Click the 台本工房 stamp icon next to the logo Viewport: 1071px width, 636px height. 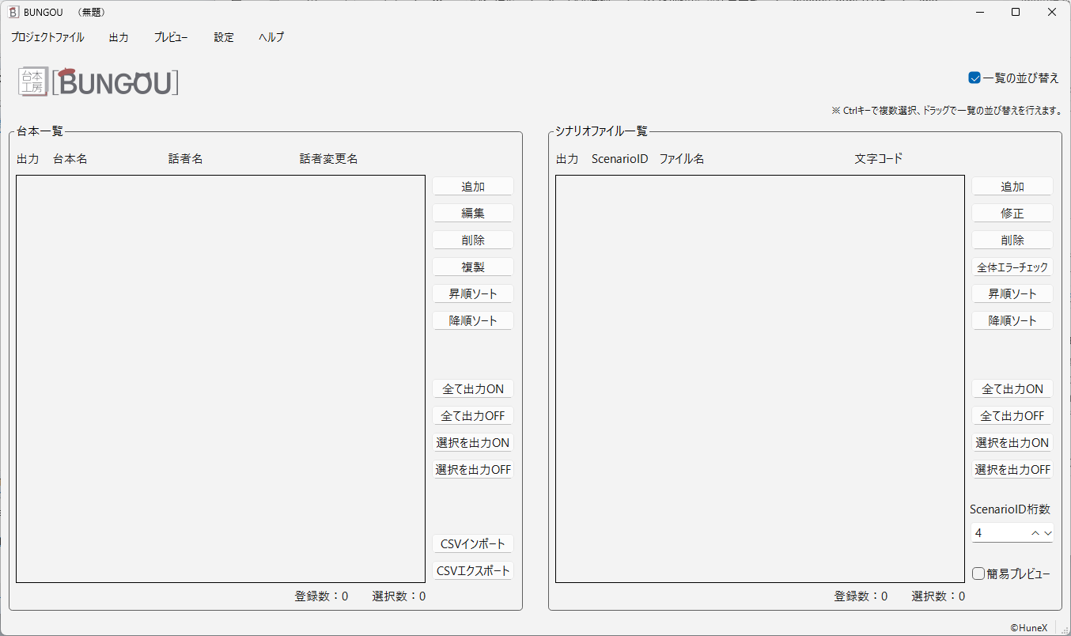tap(32, 81)
